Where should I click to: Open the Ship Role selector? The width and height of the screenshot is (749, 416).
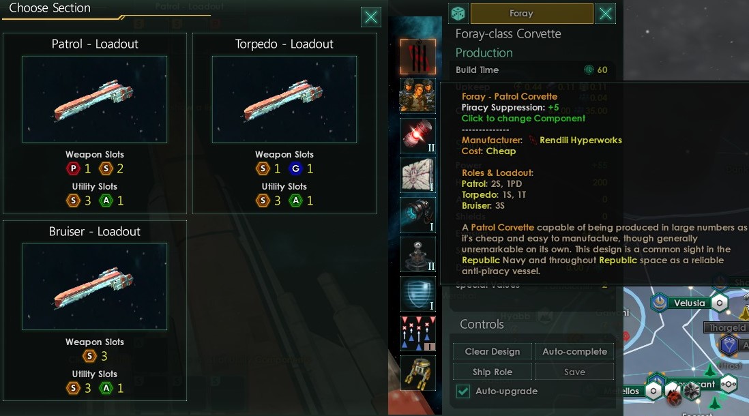tap(493, 372)
